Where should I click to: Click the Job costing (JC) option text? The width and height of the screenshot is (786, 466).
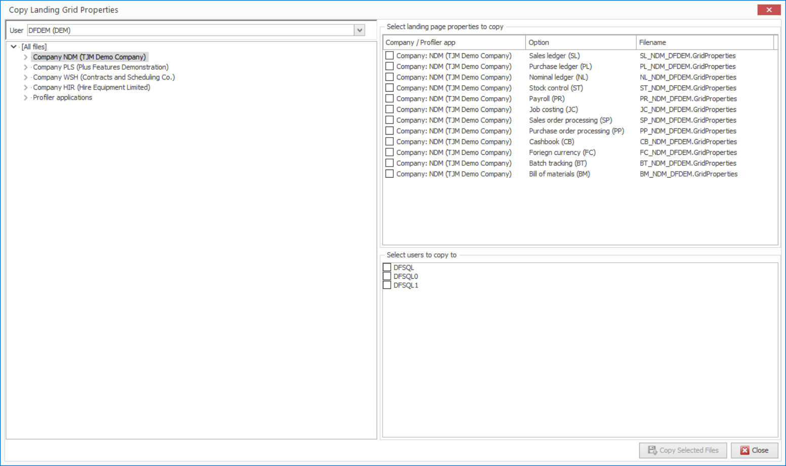click(554, 109)
